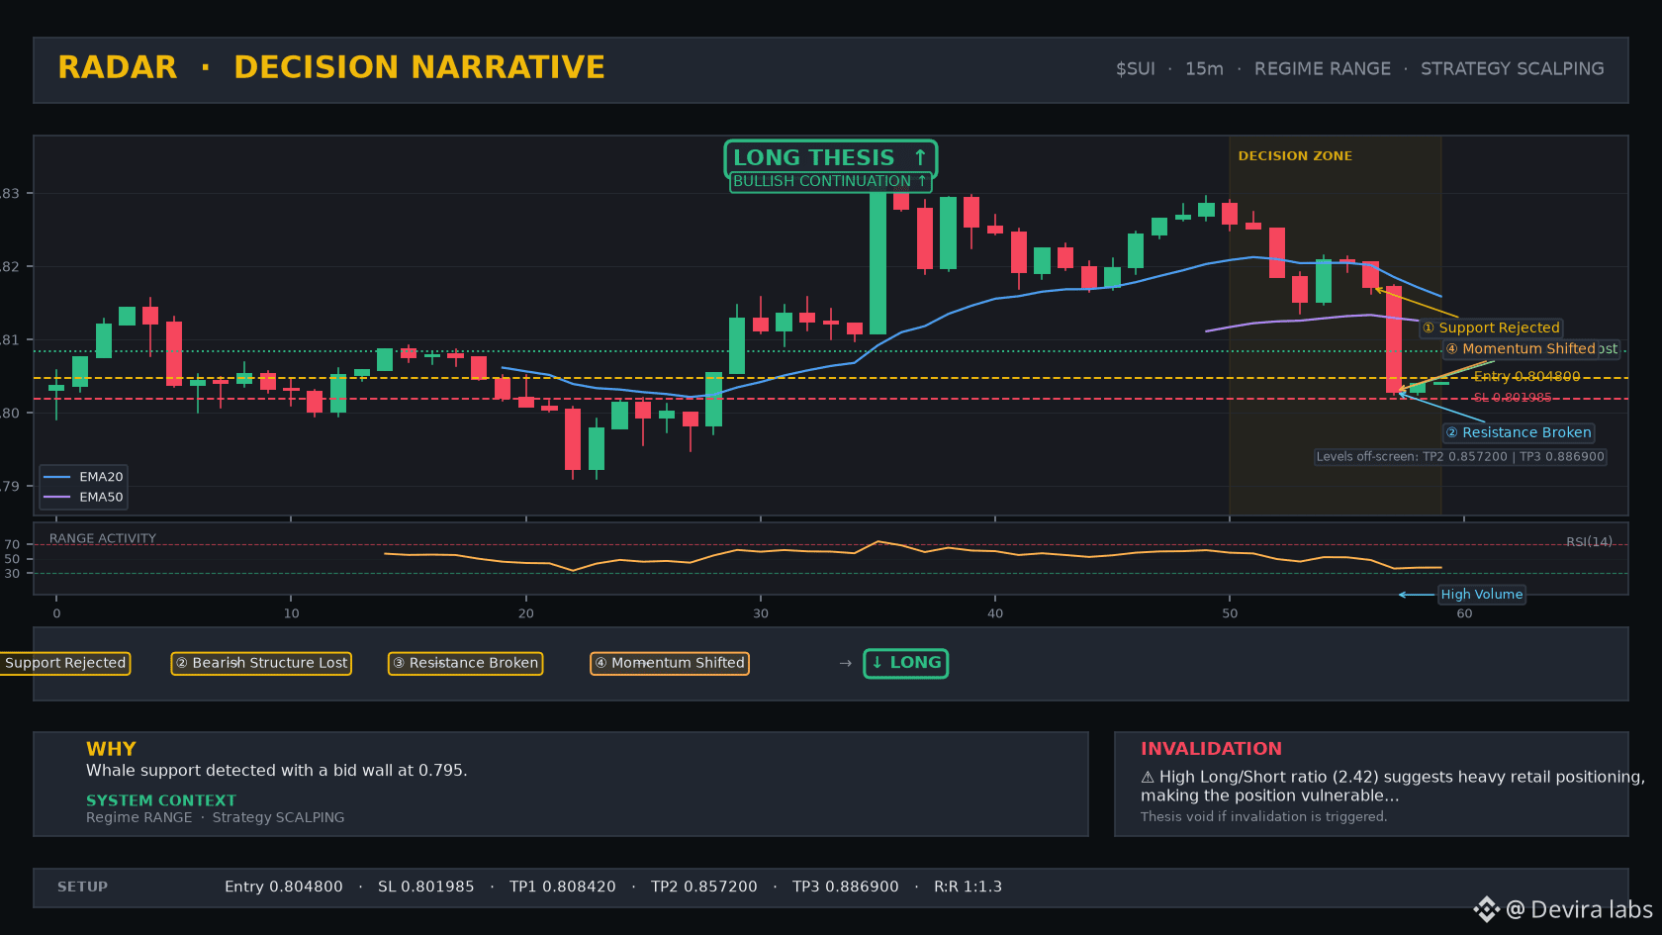Click the R:R 1:1.3 value
This screenshot has height=935, width=1662.
click(968, 887)
